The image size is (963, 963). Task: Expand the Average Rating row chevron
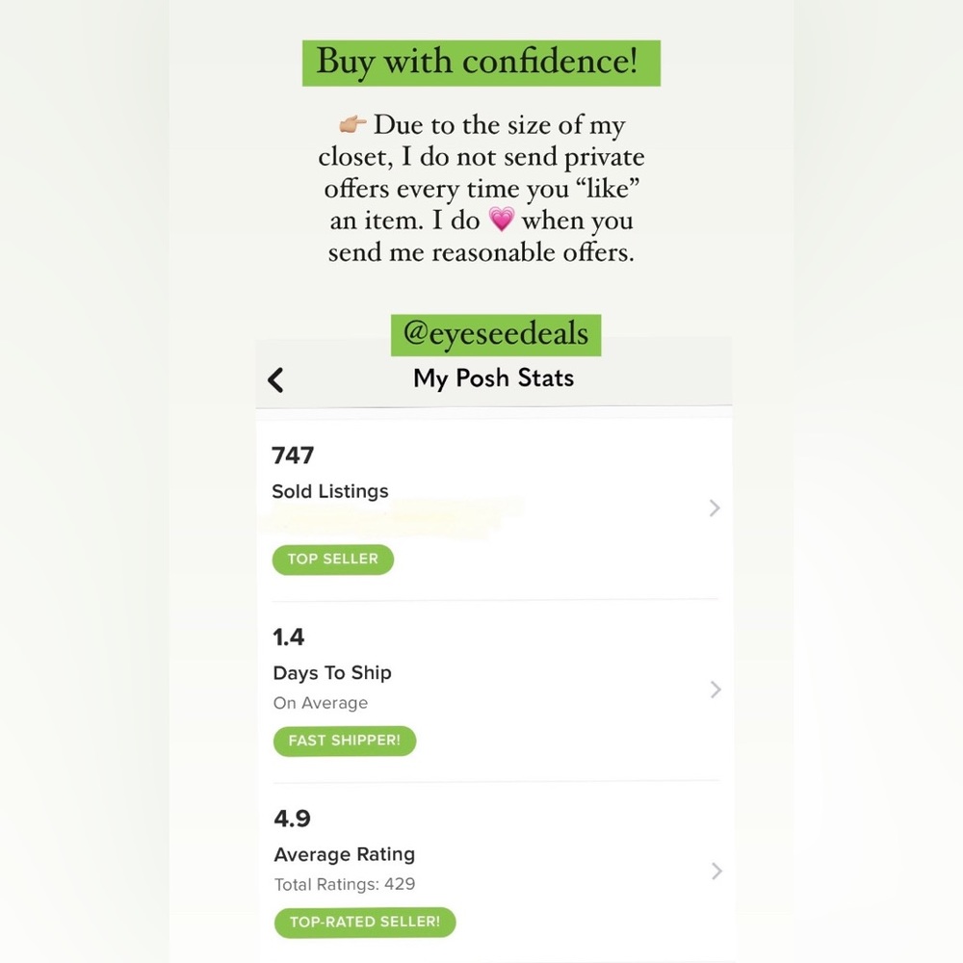(716, 871)
